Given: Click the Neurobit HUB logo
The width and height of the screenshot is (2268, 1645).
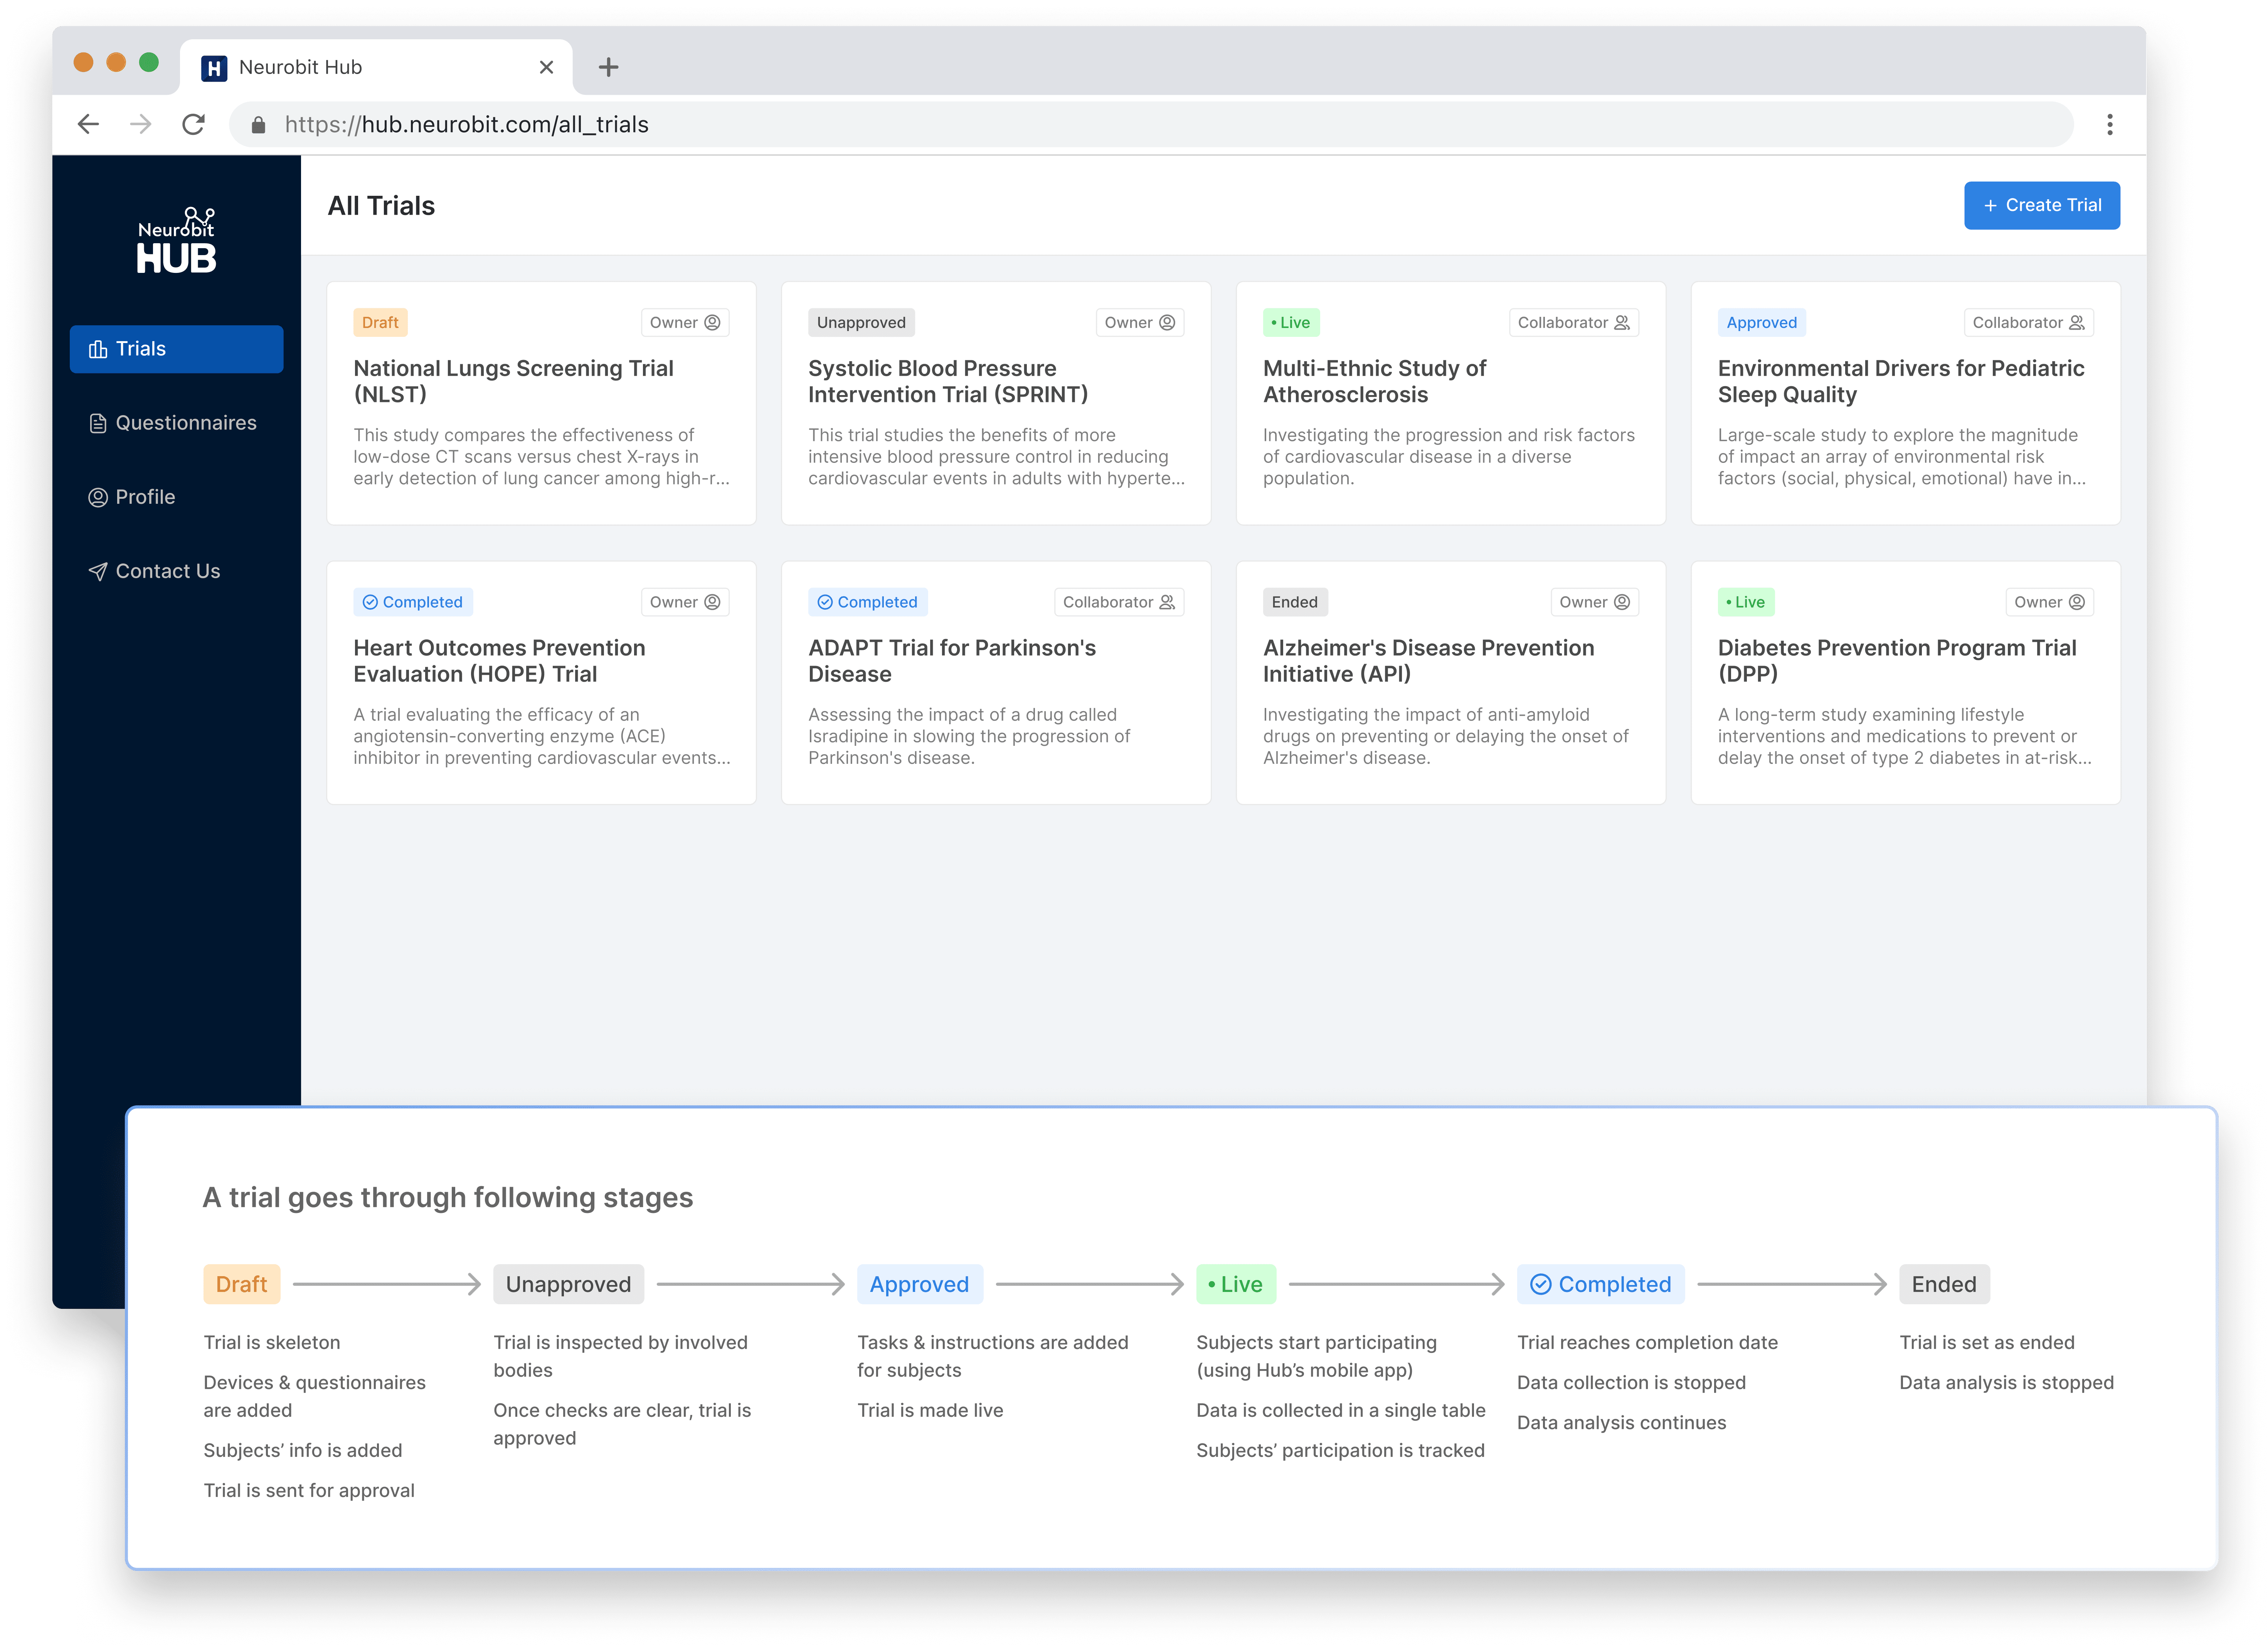Looking at the screenshot, I should coord(176,241).
